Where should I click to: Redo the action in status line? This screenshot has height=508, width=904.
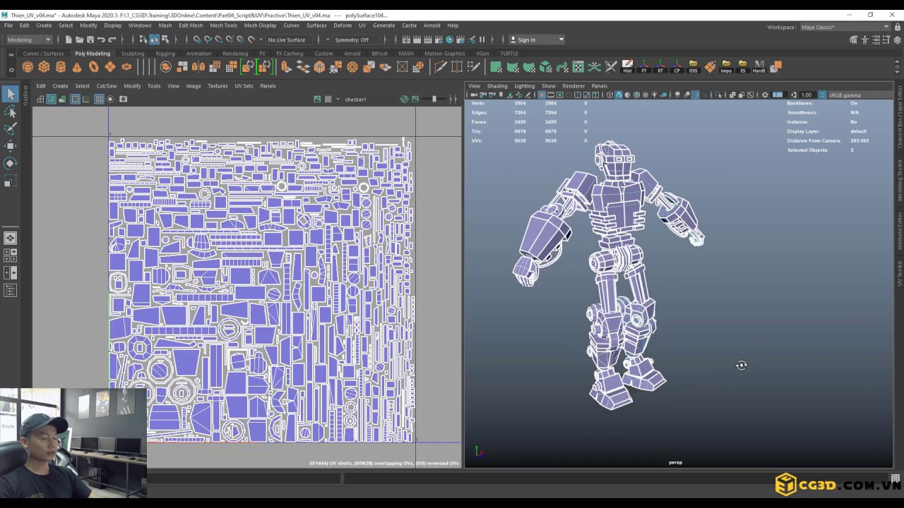(112, 40)
